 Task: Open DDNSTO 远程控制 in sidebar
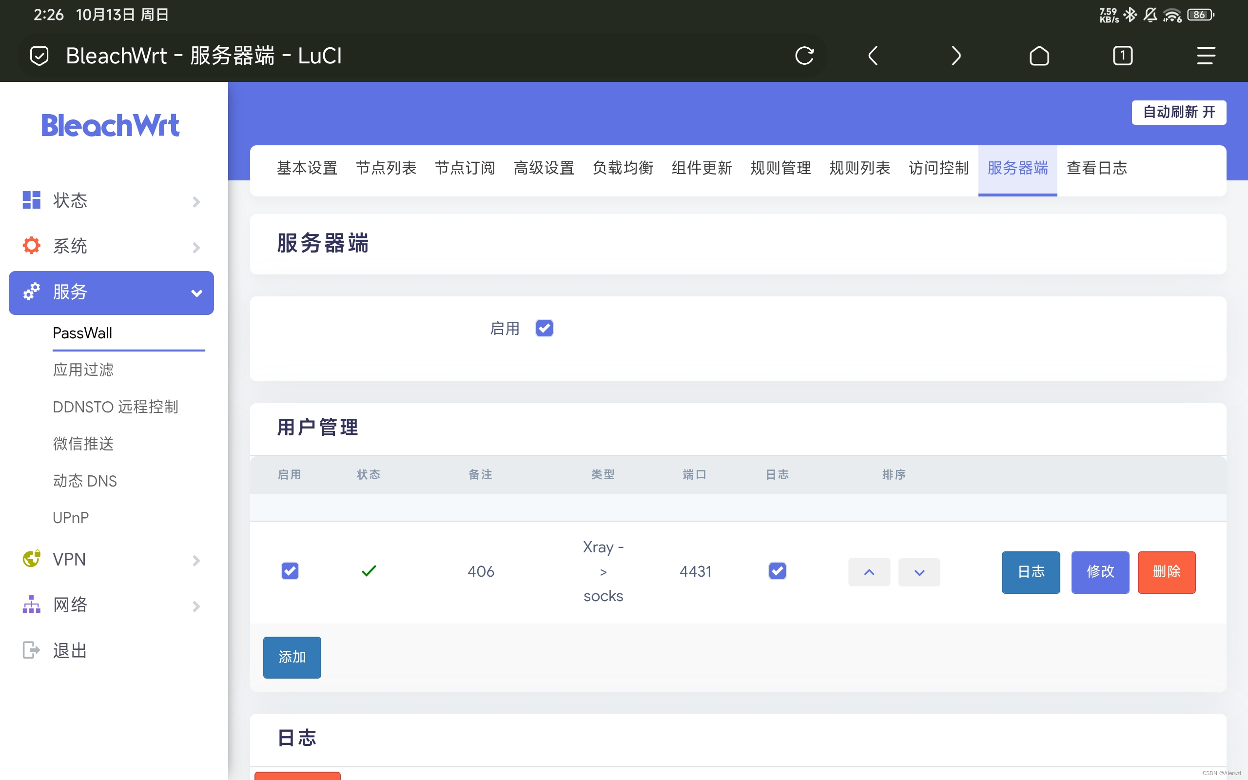[116, 407]
